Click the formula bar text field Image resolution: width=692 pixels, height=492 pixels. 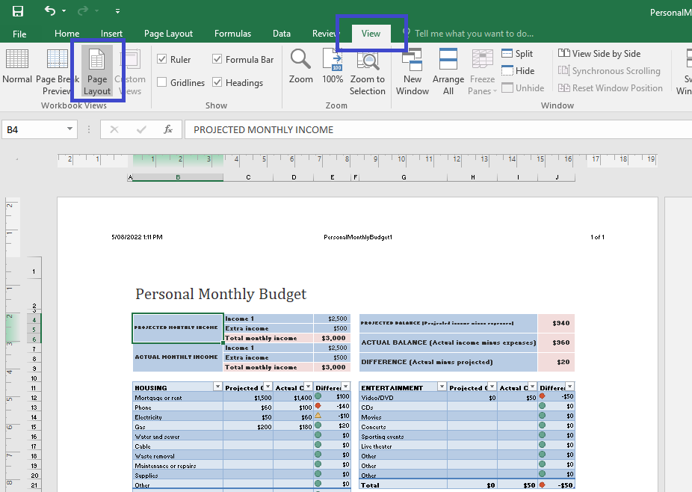[438, 129]
